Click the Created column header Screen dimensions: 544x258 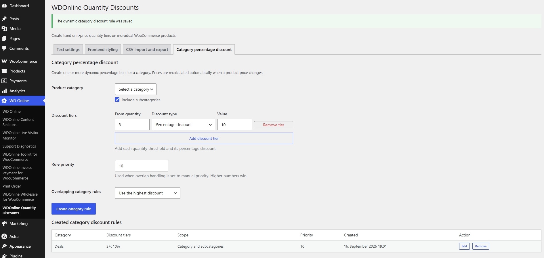coord(351,235)
